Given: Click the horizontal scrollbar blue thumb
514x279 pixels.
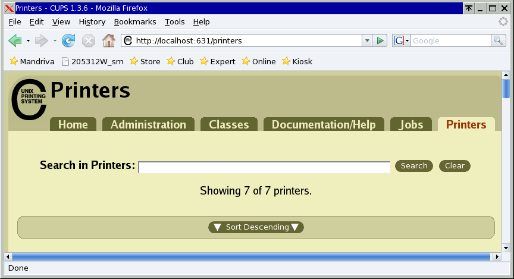Looking at the screenshot, I should [251, 257].
